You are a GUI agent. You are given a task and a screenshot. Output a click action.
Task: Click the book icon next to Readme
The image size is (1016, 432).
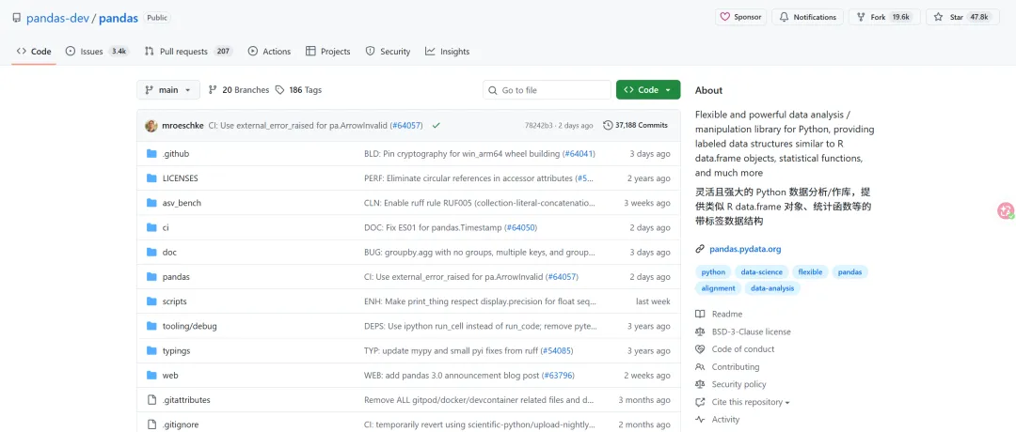pyautogui.click(x=700, y=314)
